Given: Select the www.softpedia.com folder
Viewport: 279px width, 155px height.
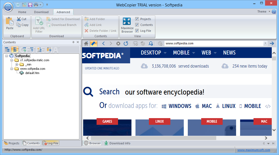Looking at the screenshot, I should click(32, 69).
